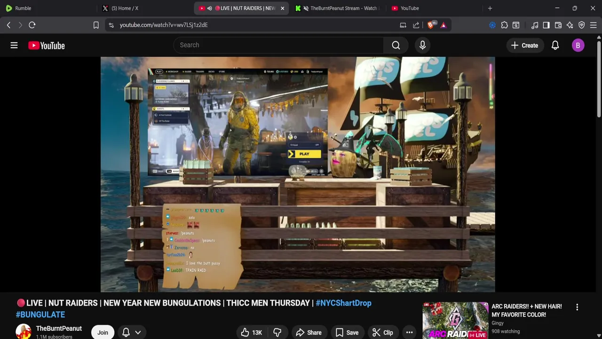Open the tab search toolbar icon
The image size is (602, 339).
516,25
